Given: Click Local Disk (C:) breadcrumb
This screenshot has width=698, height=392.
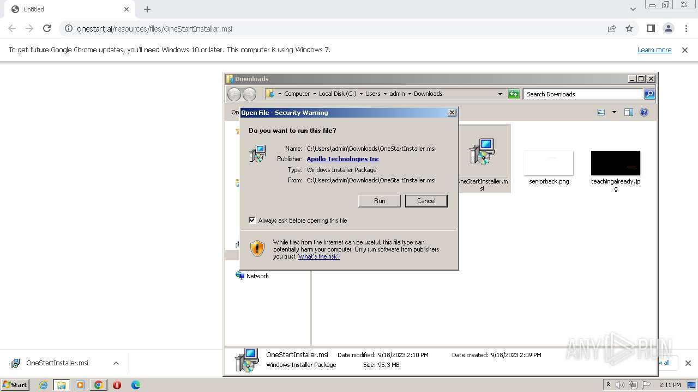Looking at the screenshot, I should click(338, 94).
